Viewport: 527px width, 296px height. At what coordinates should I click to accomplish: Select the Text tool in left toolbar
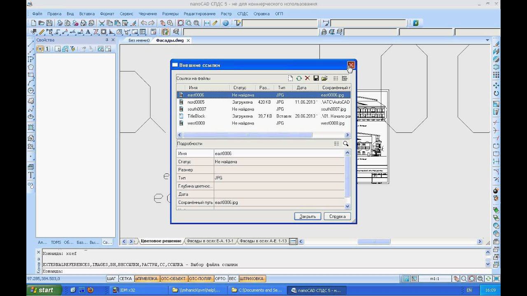[x=31, y=175]
